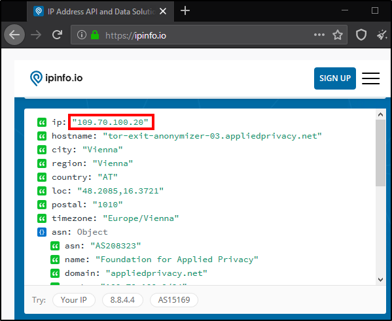Select the IP Address API and Data Solutions tab

[x=101, y=12]
